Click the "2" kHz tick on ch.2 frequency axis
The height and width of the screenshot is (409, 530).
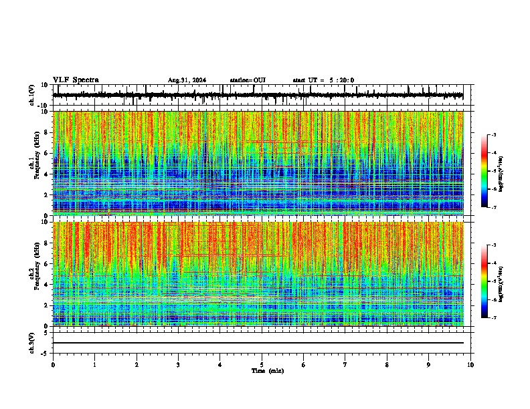(47, 305)
